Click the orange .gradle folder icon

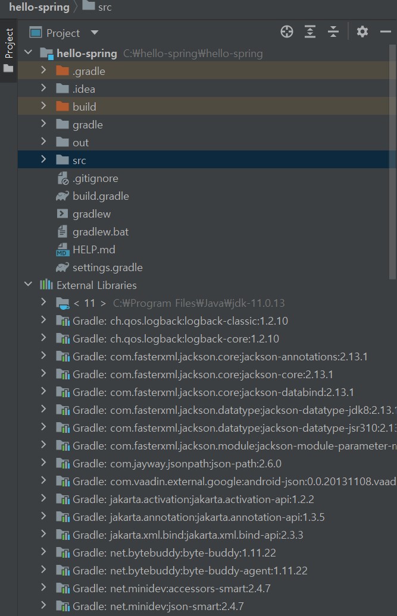62,71
